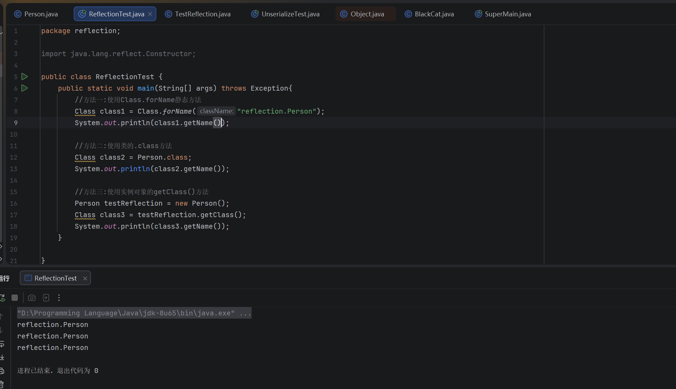The width and height of the screenshot is (676, 389).
Task: Open the BlackCat.java tab
Action: tap(429, 14)
